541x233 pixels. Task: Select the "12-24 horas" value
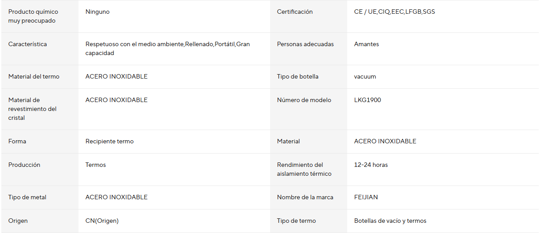click(371, 165)
